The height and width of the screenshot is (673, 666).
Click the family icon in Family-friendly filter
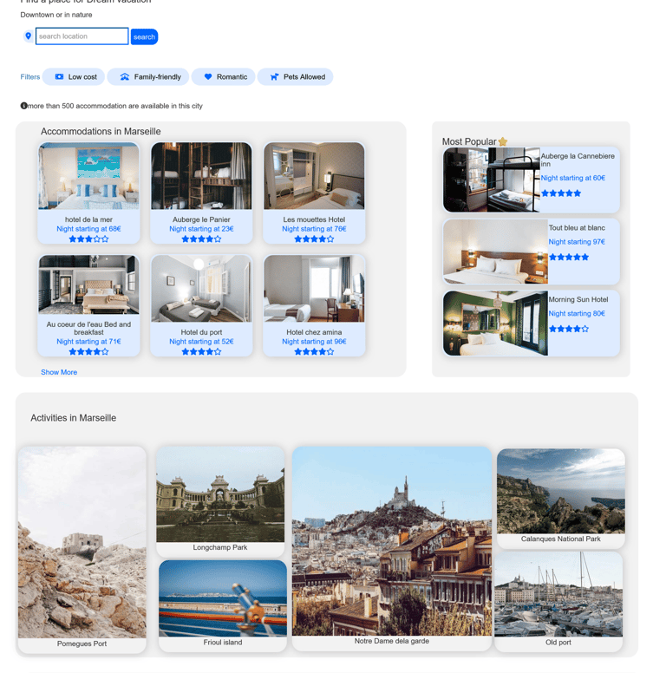pos(125,77)
